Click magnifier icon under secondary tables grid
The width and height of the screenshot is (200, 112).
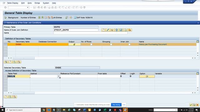click(6, 62)
